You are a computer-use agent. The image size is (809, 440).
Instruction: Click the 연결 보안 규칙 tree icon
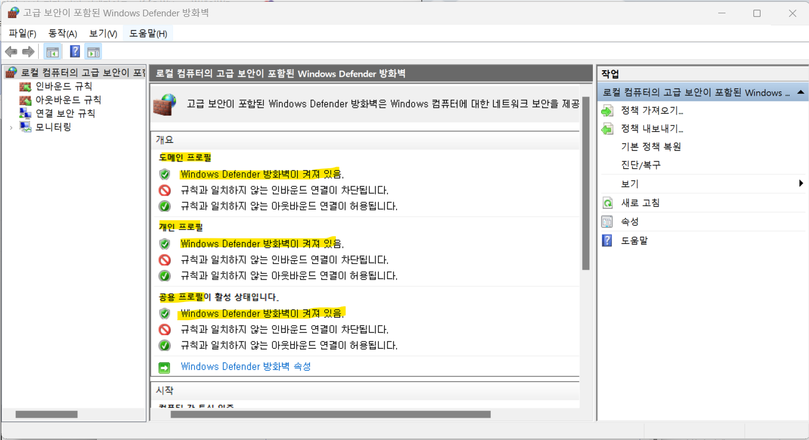point(25,113)
